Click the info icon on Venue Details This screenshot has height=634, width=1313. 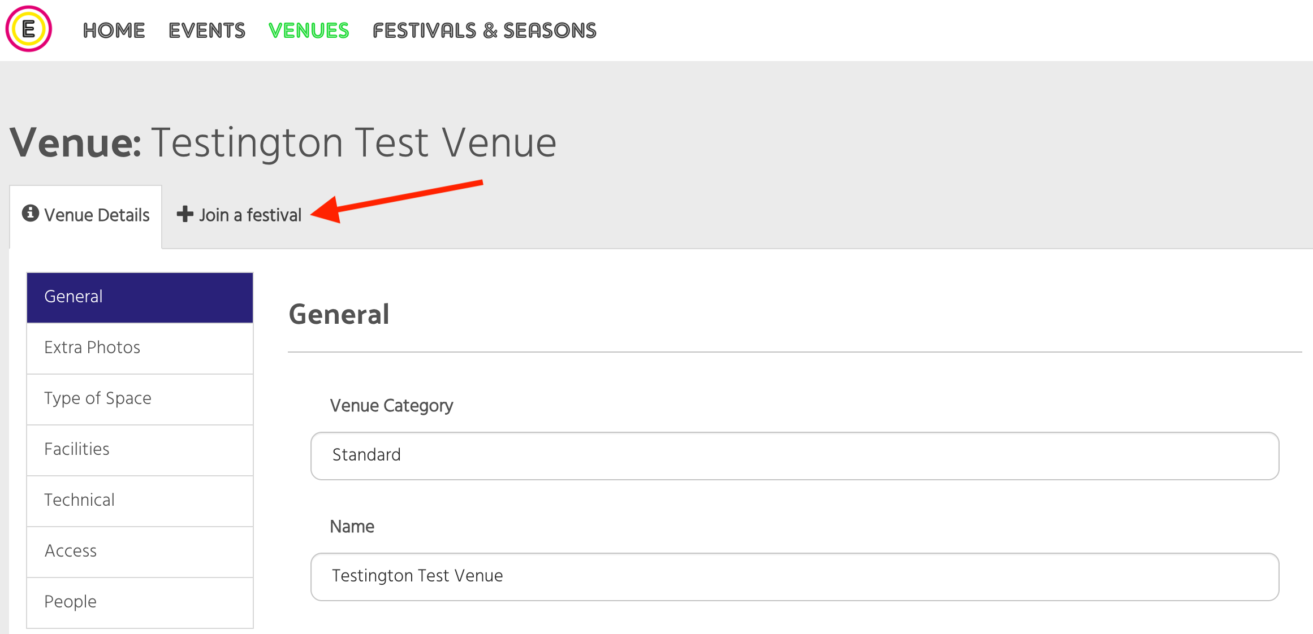pyautogui.click(x=31, y=213)
